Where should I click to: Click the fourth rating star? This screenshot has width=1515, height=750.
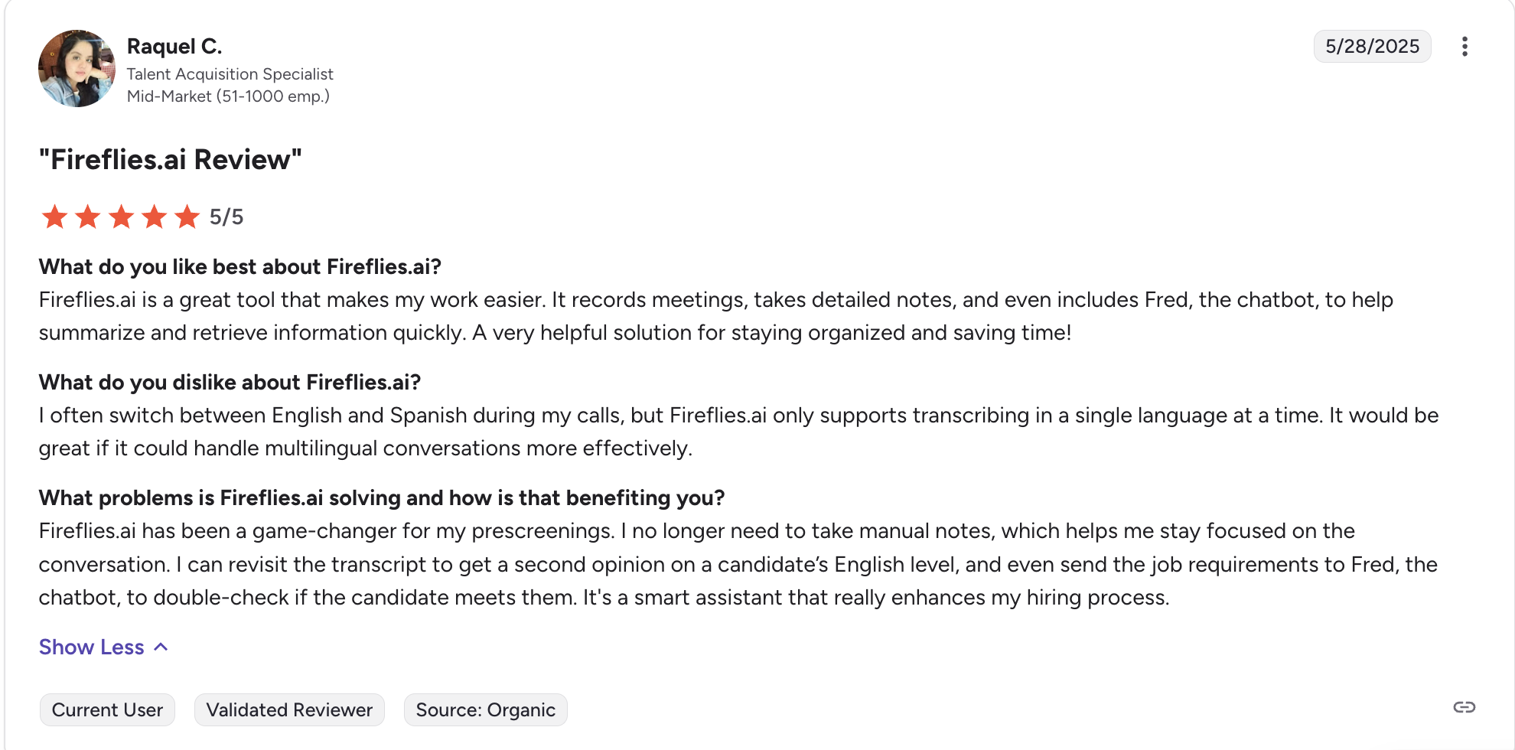click(155, 217)
